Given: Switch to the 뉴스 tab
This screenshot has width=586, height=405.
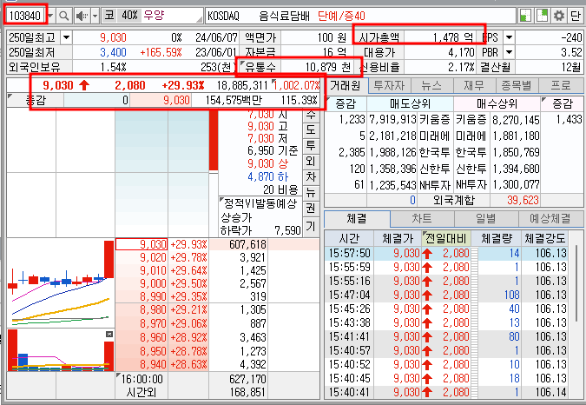Looking at the screenshot, I should [431, 86].
